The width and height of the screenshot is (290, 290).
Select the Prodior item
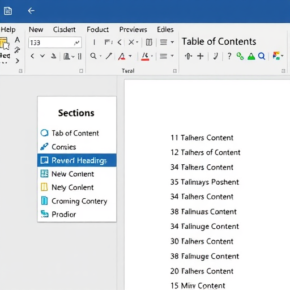click(77, 214)
